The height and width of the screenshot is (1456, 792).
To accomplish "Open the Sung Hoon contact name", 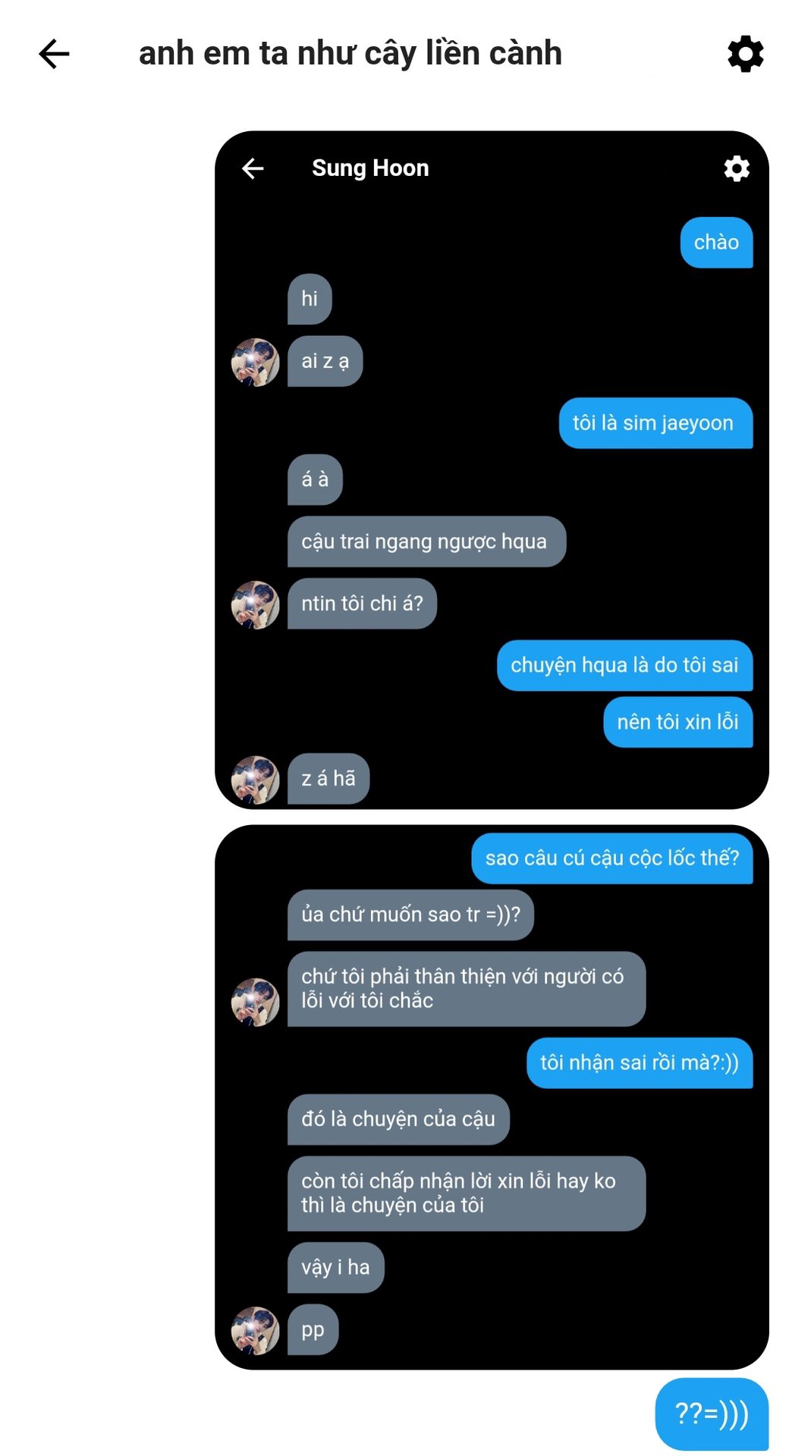I will pos(370,168).
